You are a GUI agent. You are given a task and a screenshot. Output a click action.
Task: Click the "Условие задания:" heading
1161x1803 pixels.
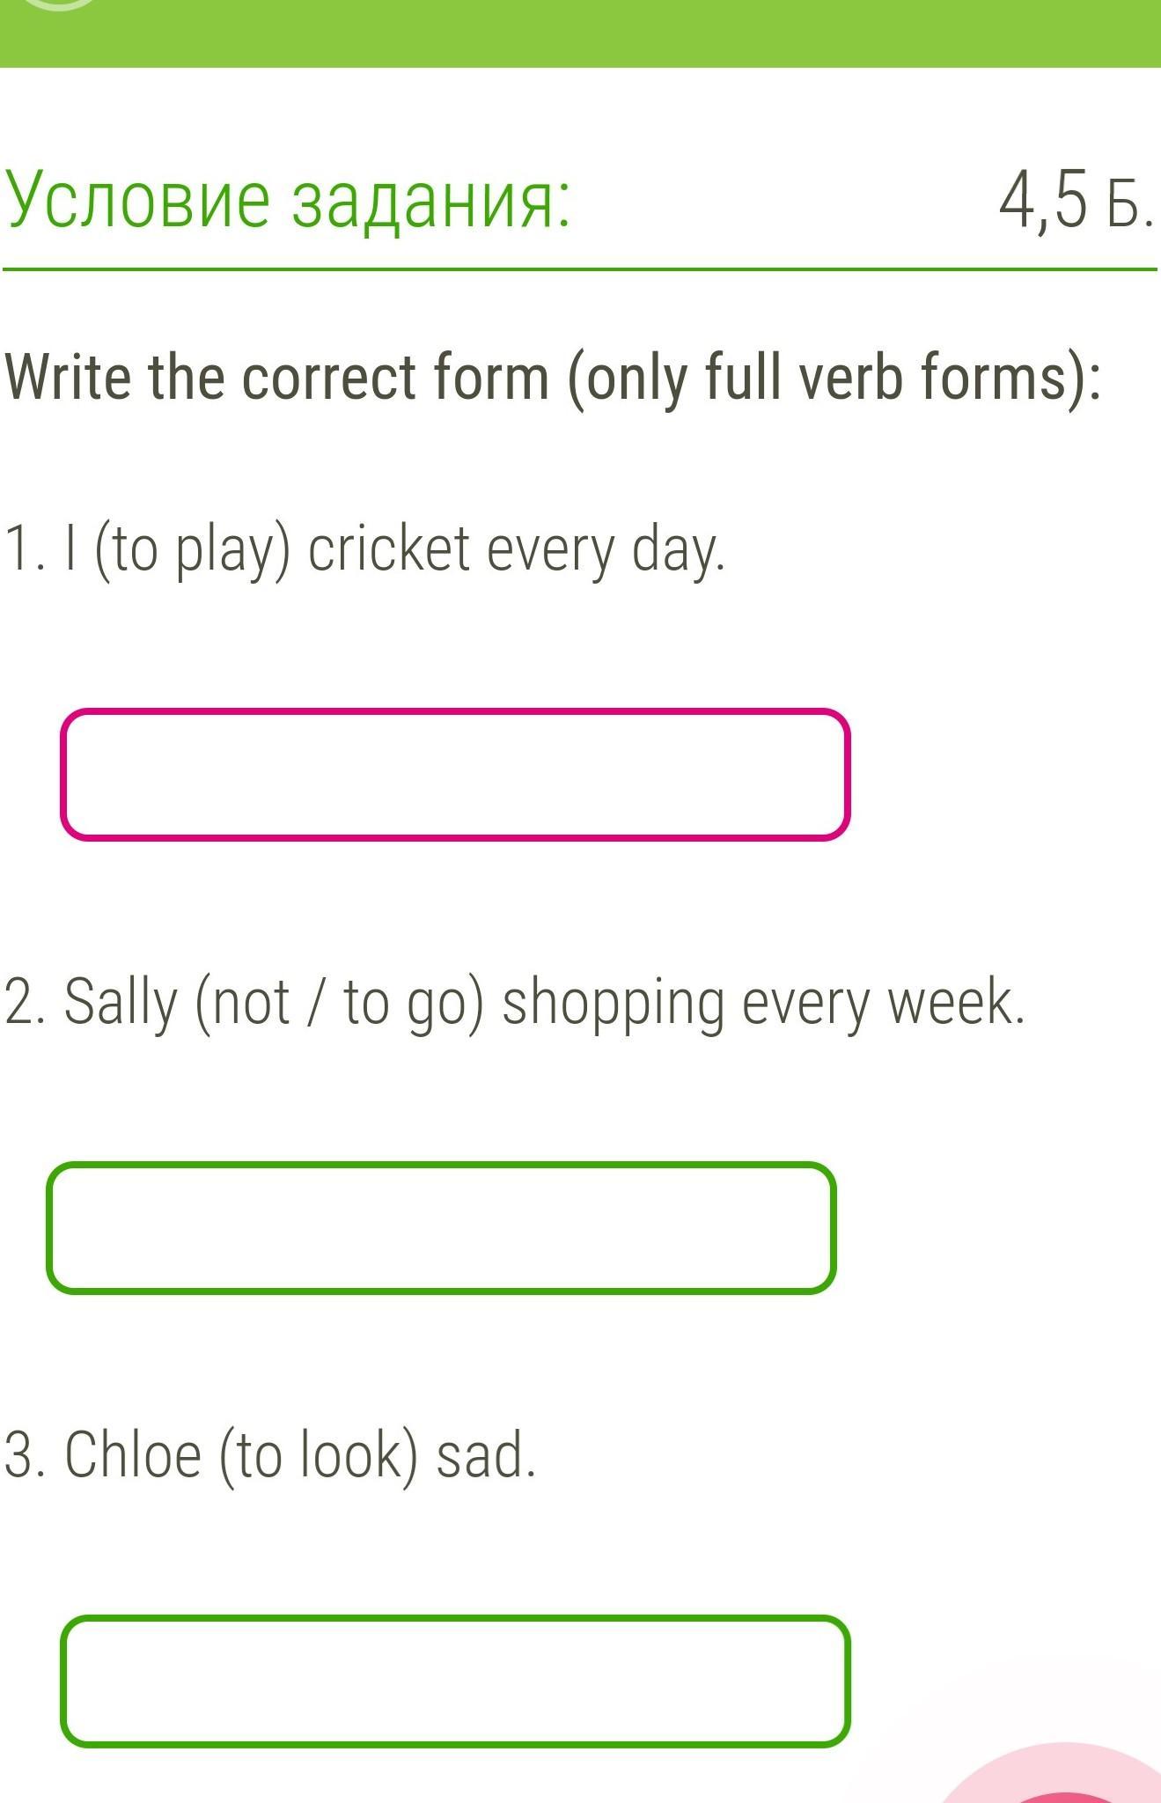coord(289,200)
